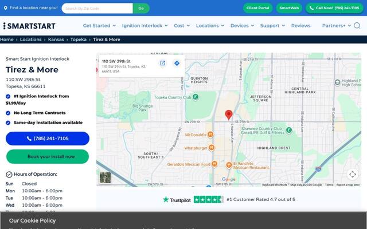Switch to satellite view thumbnail
The image size is (367, 229).
pyautogui.click(x=106, y=177)
